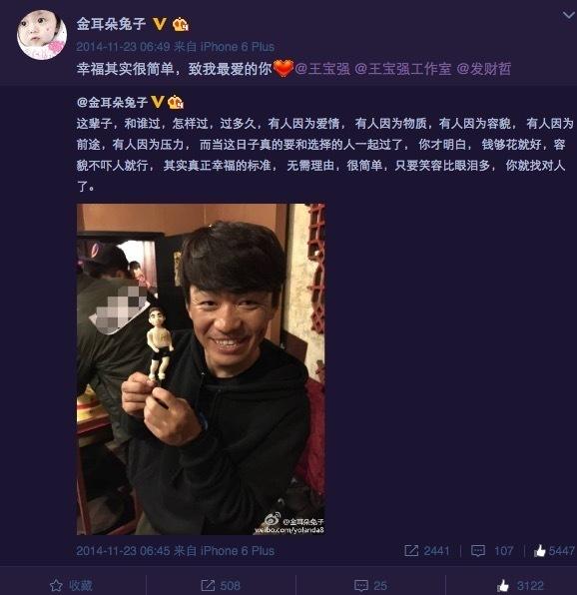The height and width of the screenshot is (595, 577).
Task: Click the bottom bar's repost button showing 508
Action: click(221, 585)
